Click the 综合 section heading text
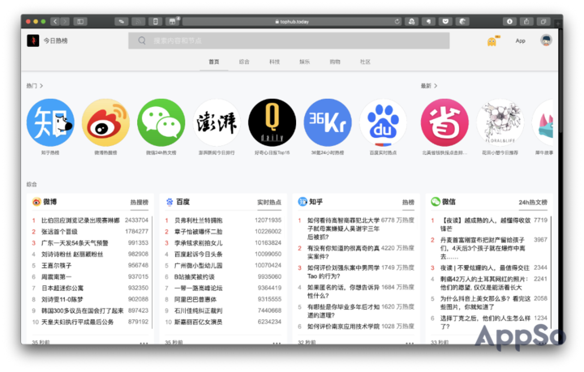 [x=32, y=184]
